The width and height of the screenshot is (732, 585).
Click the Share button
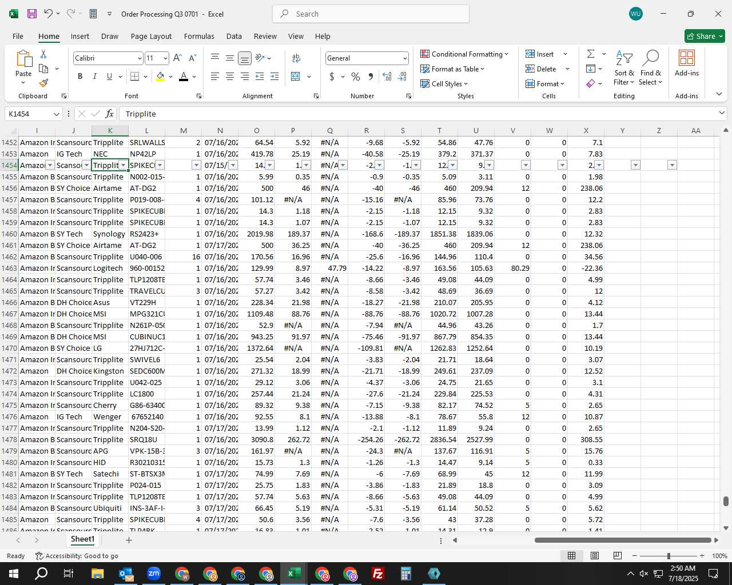705,36
